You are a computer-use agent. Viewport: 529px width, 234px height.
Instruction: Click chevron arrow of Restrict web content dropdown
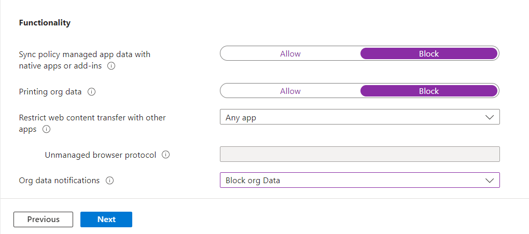(489, 117)
